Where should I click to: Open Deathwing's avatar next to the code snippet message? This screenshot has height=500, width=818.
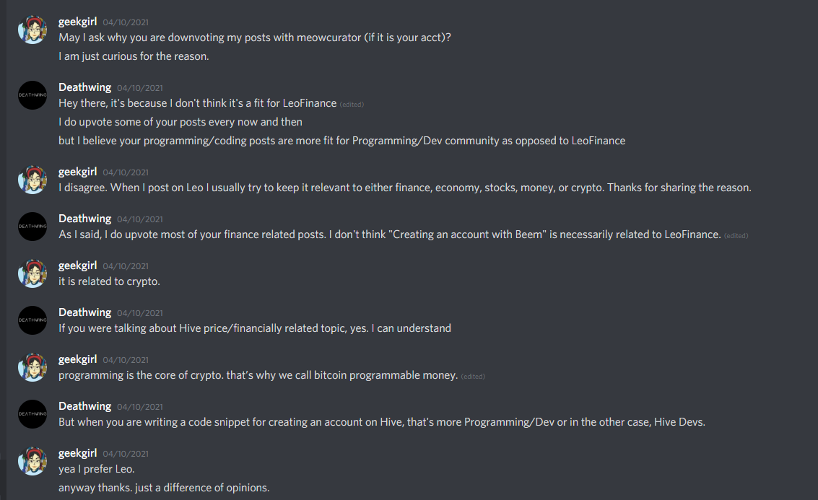click(x=32, y=414)
